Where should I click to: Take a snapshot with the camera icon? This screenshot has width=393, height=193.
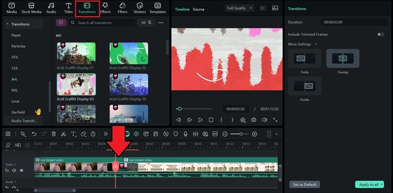click(253, 120)
